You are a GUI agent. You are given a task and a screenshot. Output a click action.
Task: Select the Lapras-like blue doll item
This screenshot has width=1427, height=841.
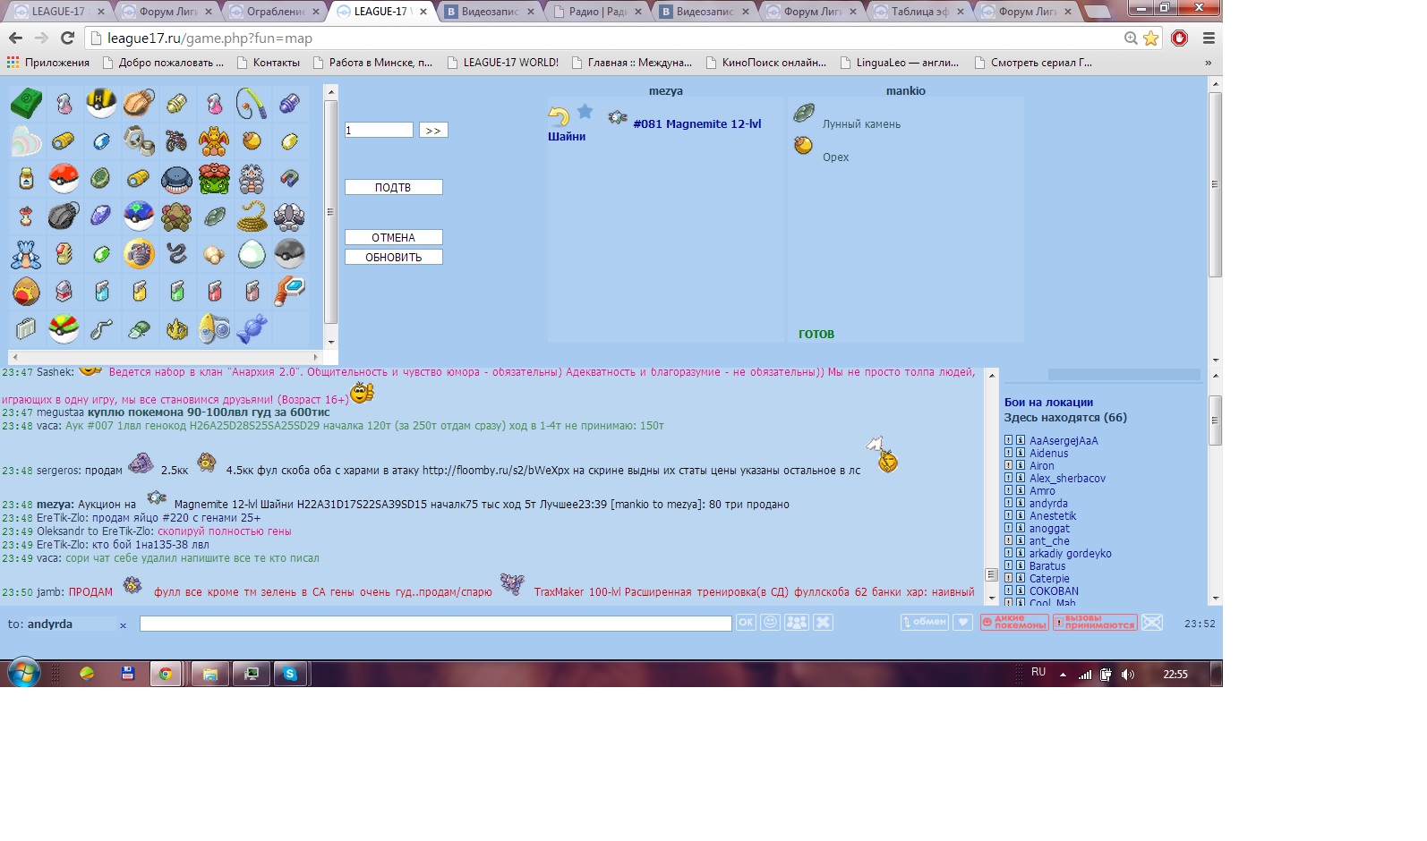coord(26,254)
